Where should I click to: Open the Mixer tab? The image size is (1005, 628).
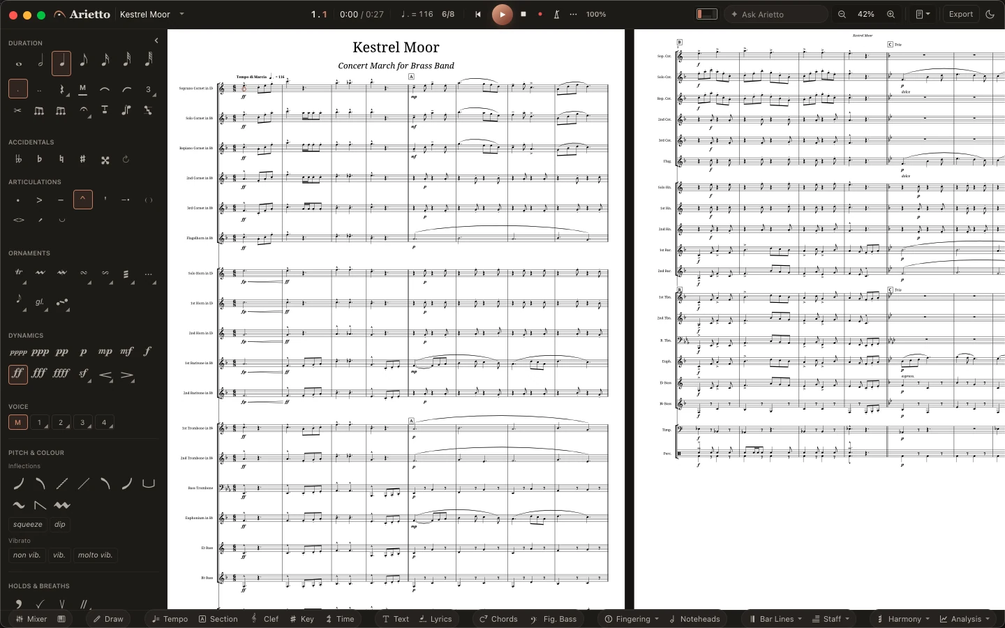[x=32, y=619]
